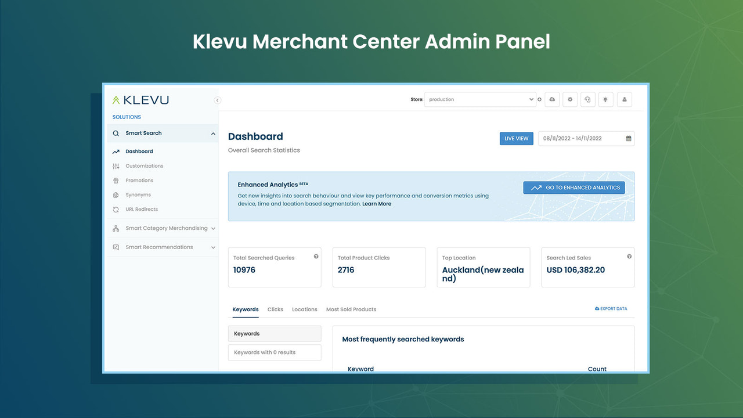Open the Synonyms section
This screenshot has height=418, width=743.
pos(139,194)
